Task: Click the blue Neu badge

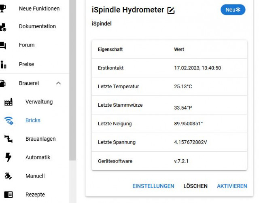Action: tap(233, 10)
